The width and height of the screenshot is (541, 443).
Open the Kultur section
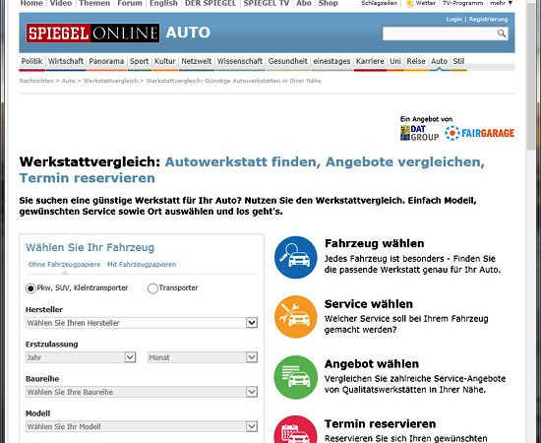pos(165,61)
